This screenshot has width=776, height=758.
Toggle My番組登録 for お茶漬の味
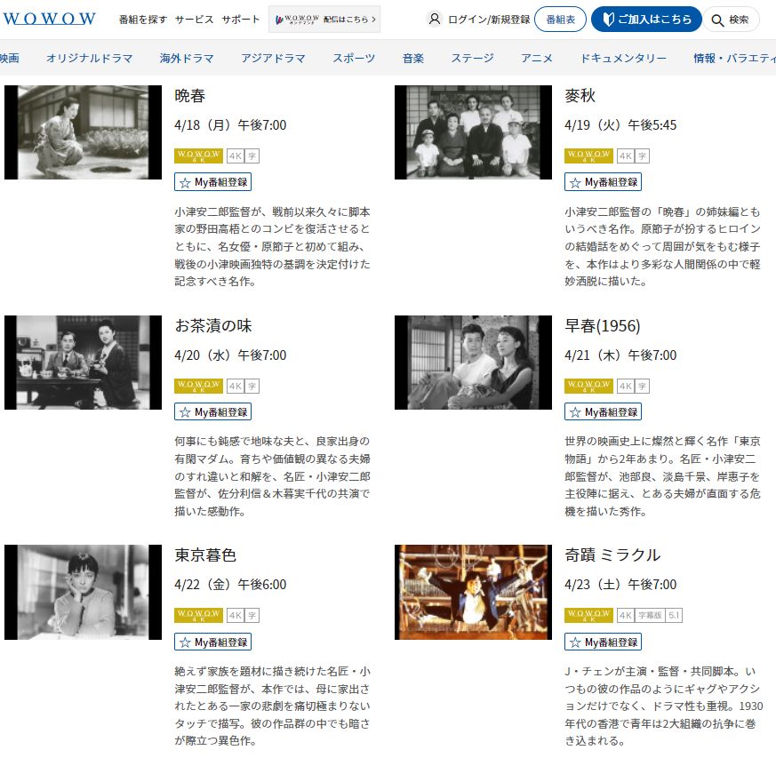click(x=212, y=411)
